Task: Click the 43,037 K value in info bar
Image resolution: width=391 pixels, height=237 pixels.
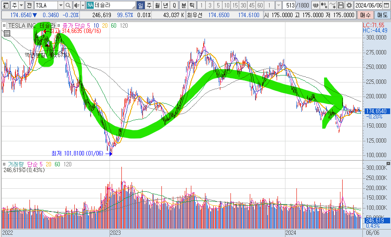Action: [x=174, y=15]
